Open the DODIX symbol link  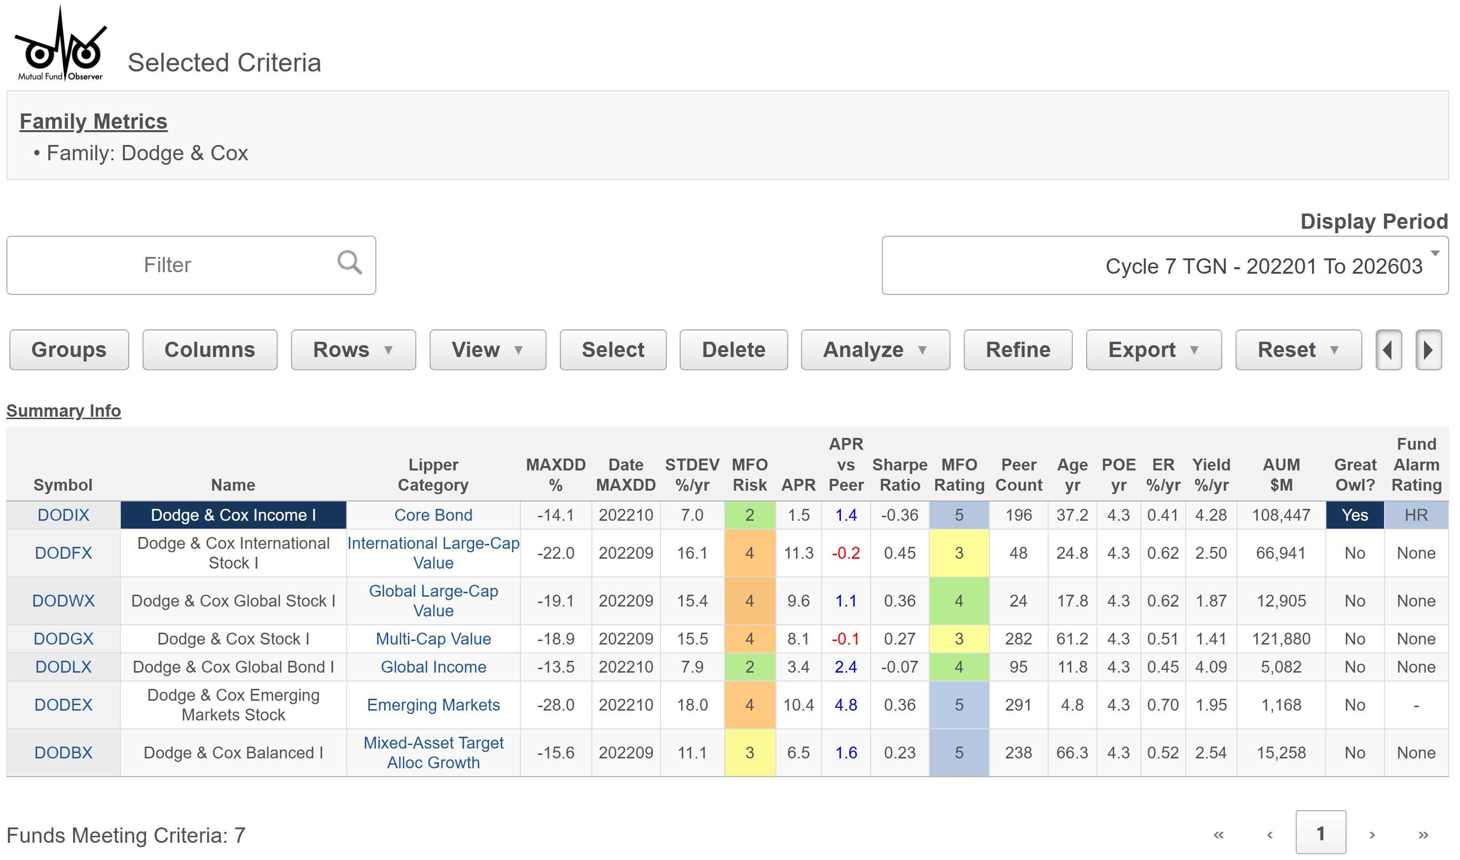pos(63,515)
